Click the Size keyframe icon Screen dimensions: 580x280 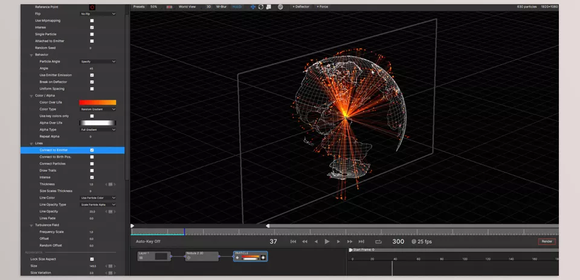click(110, 266)
